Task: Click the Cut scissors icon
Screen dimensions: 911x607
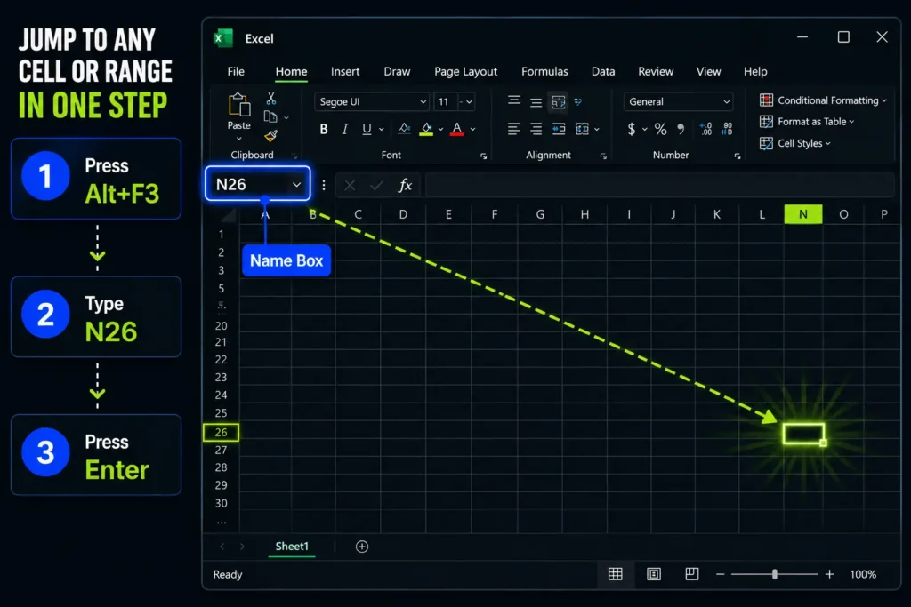Action: (270, 98)
